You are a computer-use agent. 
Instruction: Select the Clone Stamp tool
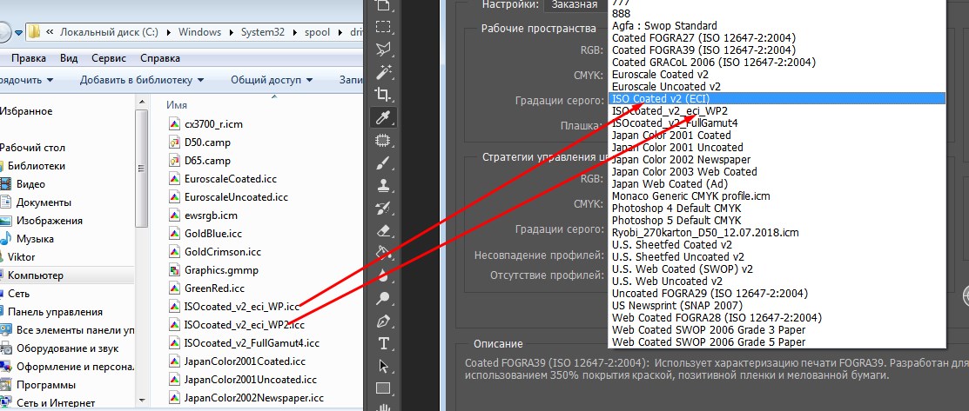(x=383, y=184)
